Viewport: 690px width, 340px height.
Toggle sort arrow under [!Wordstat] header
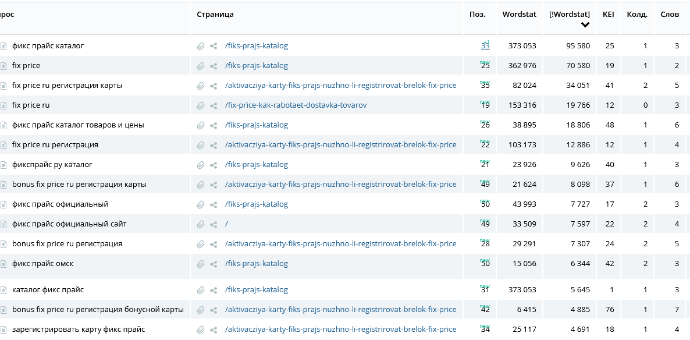coord(585,24)
